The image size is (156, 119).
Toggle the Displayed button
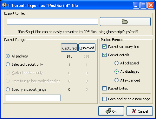point(87,48)
